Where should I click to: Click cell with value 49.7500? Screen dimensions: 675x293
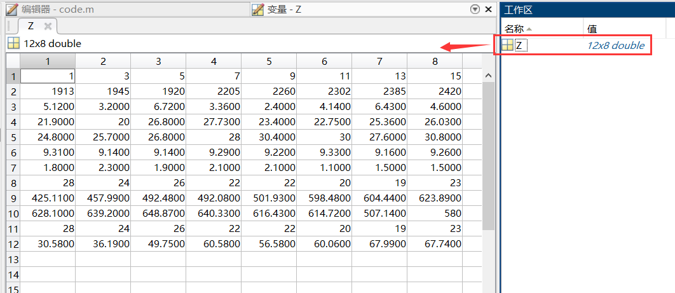(158, 244)
